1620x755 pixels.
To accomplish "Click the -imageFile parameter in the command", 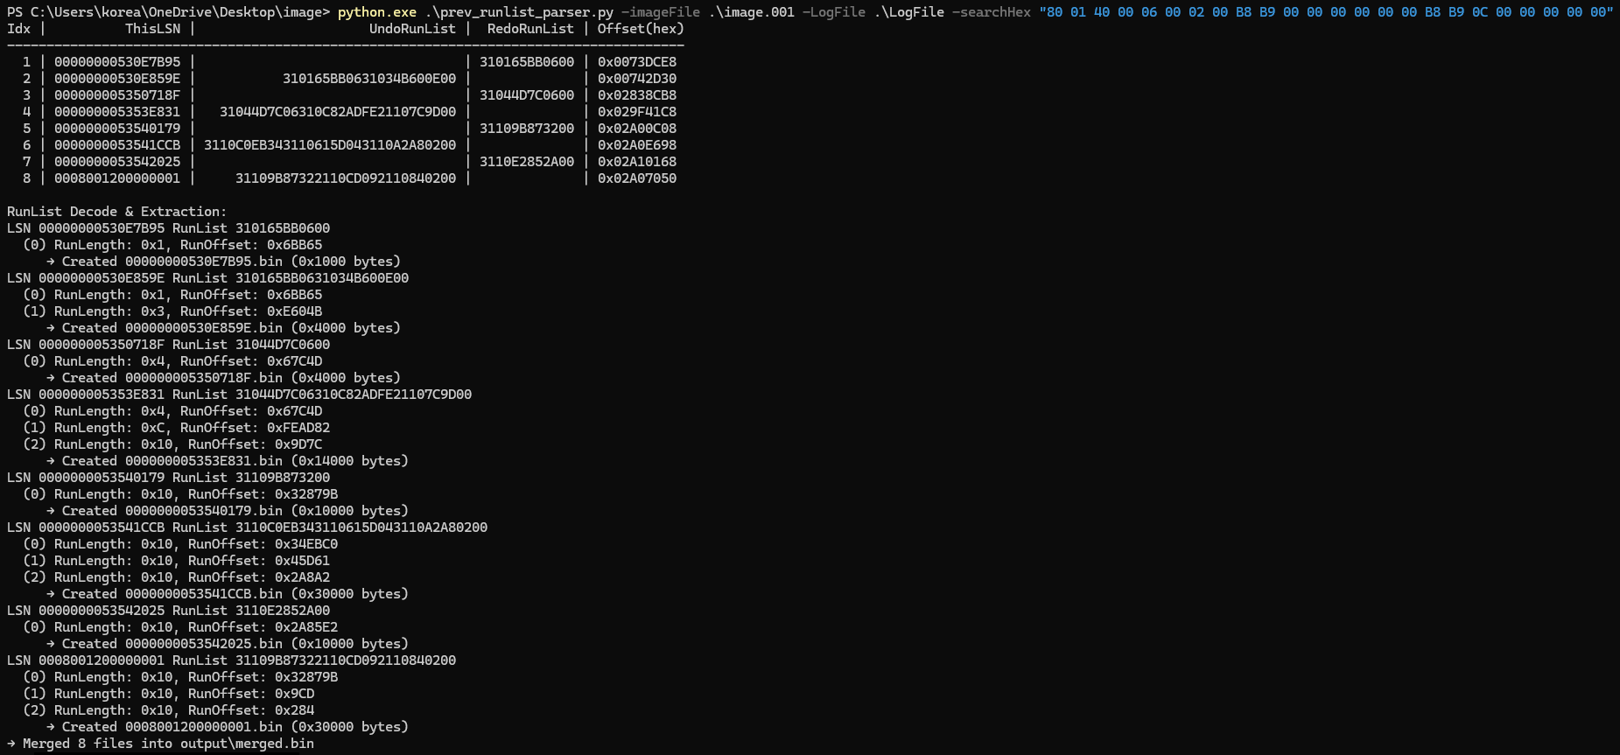I will pyautogui.click(x=660, y=12).
